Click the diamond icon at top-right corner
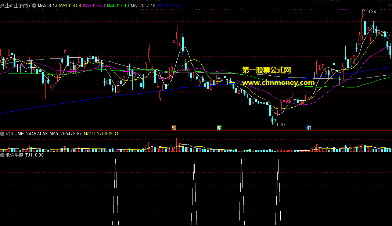Image resolution: width=392 pixels, height=226 pixels. click(389, 6)
